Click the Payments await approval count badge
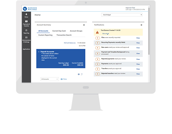172x134 pixels. [x=97, y=64]
